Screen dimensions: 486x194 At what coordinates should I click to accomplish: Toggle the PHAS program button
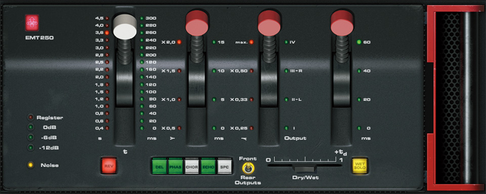176,166
